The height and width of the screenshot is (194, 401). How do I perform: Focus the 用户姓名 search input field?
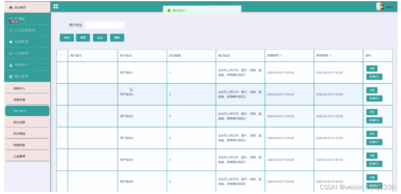pyautogui.click(x=105, y=25)
